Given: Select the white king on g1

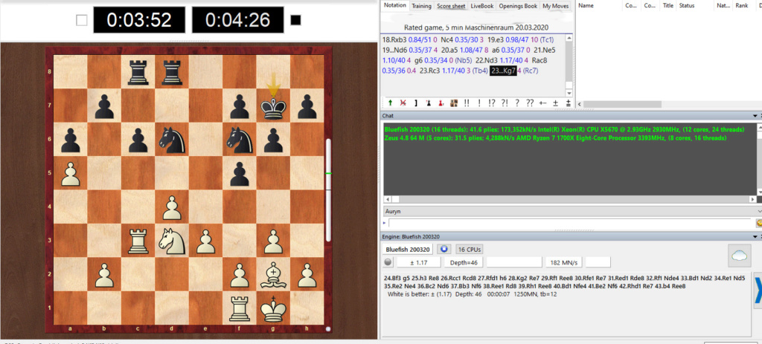Looking at the screenshot, I should [x=274, y=308].
